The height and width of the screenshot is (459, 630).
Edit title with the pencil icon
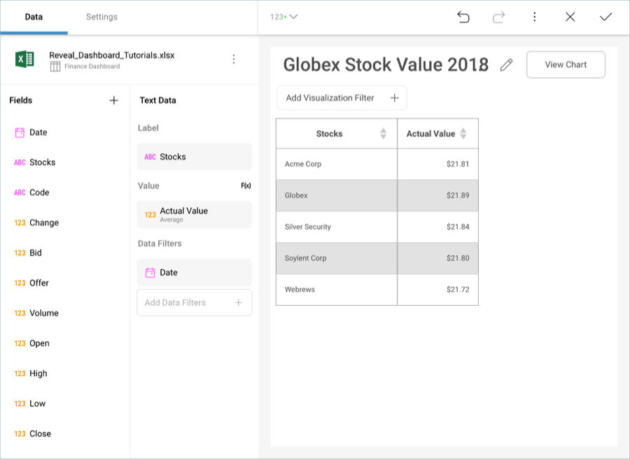pos(506,64)
